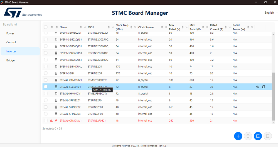Click the board icon beside EVSPIN32G4-DUAL

tap(56, 67)
